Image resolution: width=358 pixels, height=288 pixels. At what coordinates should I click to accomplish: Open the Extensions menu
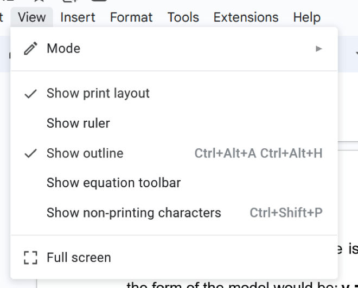[x=246, y=17]
